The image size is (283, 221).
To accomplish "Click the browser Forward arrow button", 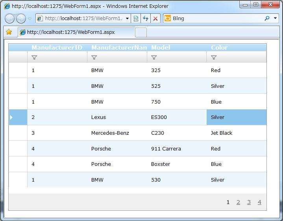I will pyautogui.click(x=21, y=19).
